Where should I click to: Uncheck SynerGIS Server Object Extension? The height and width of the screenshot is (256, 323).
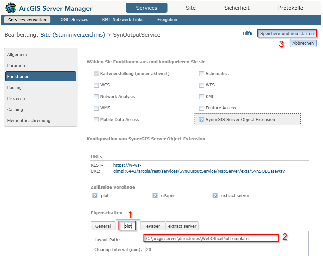pyautogui.click(x=202, y=120)
